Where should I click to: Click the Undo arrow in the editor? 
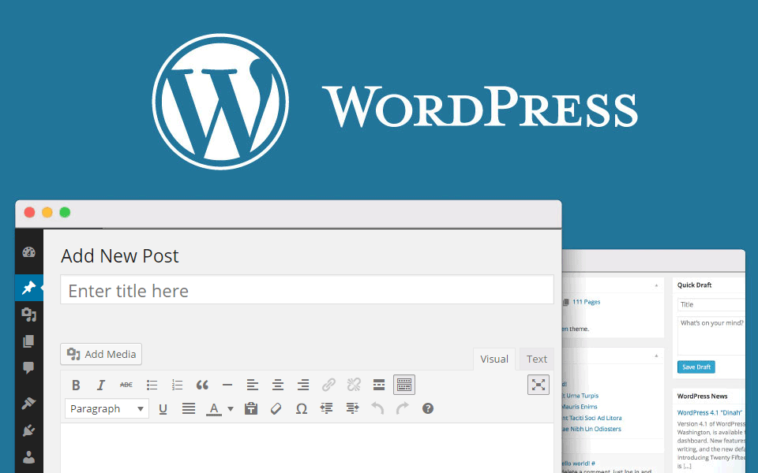click(377, 408)
